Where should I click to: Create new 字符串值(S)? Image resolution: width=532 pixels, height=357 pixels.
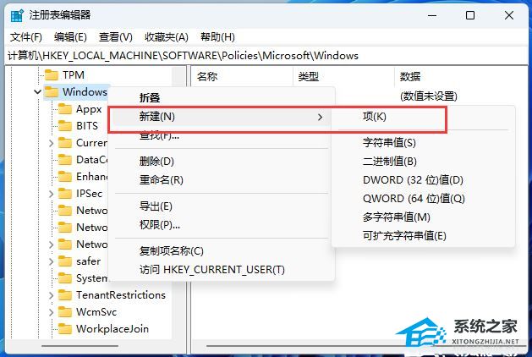[x=423, y=142]
